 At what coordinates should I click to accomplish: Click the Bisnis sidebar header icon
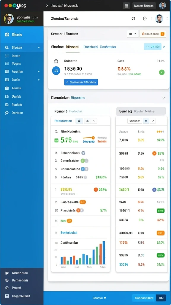7,35
